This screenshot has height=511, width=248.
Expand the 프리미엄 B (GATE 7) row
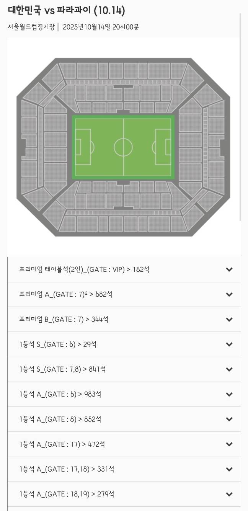coord(229,319)
